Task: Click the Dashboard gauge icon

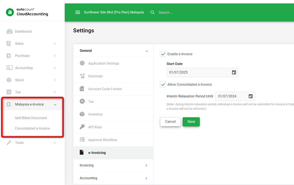Action: (9, 31)
